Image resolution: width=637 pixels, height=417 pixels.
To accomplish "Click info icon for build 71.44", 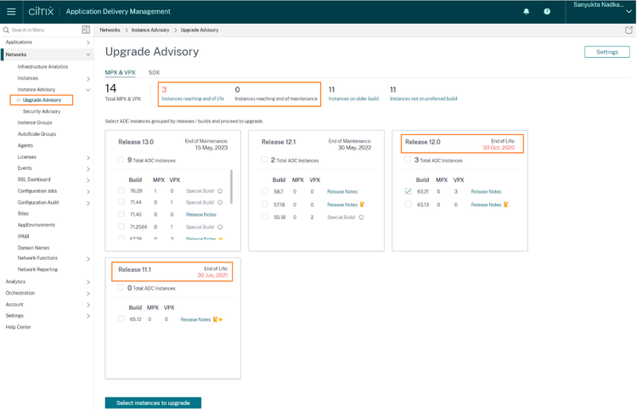I will pyautogui.click(x=220, y=202).
